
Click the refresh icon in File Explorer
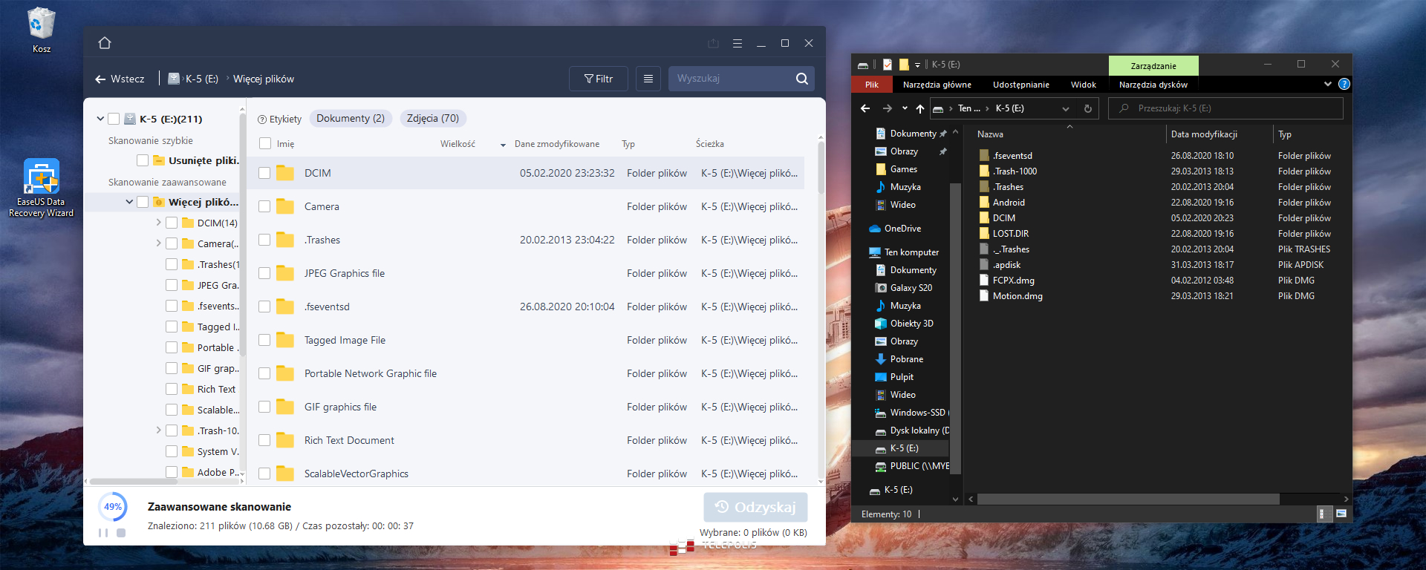(1087, 108)
